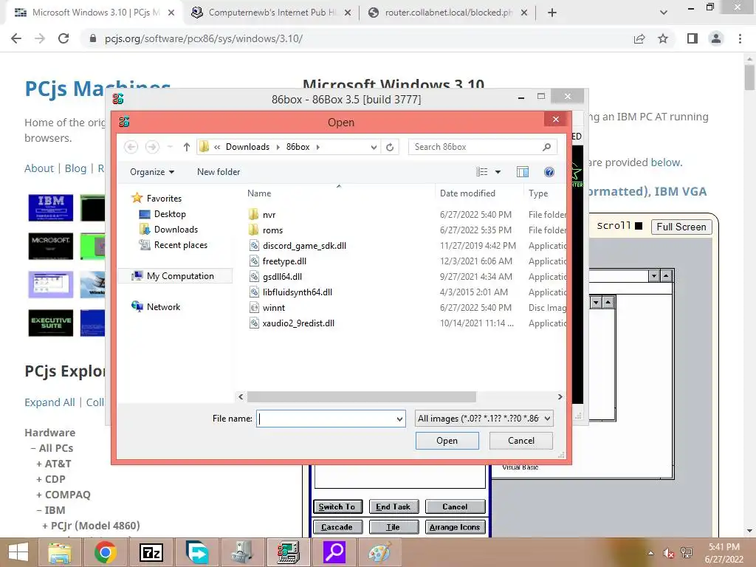Click the Search 86box field
756x567 pixels.
[475, 147]
